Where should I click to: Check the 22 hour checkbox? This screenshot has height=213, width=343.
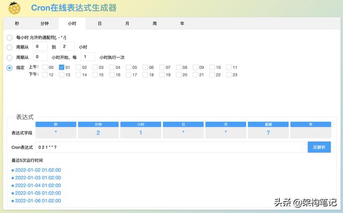(212, 75)
